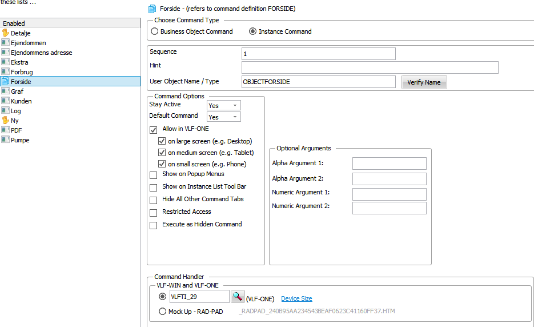Click the Alpha Argument 2 field
The height and width of the screenshot is (327, 534).
tap(390, 179)
